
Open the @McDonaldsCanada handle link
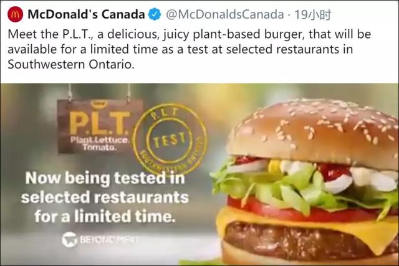coord(225,14)
